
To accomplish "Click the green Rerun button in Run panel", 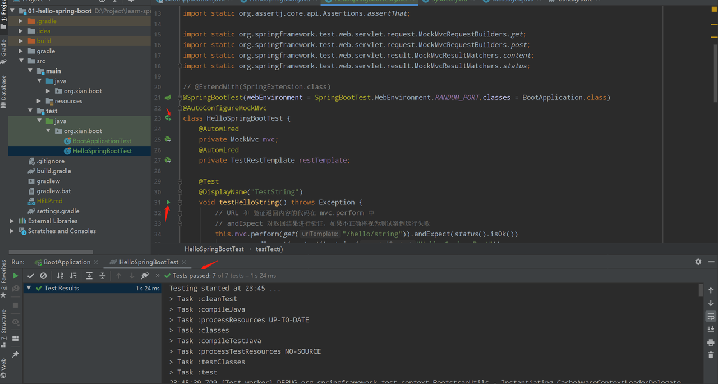I will [x=16, y=276].
